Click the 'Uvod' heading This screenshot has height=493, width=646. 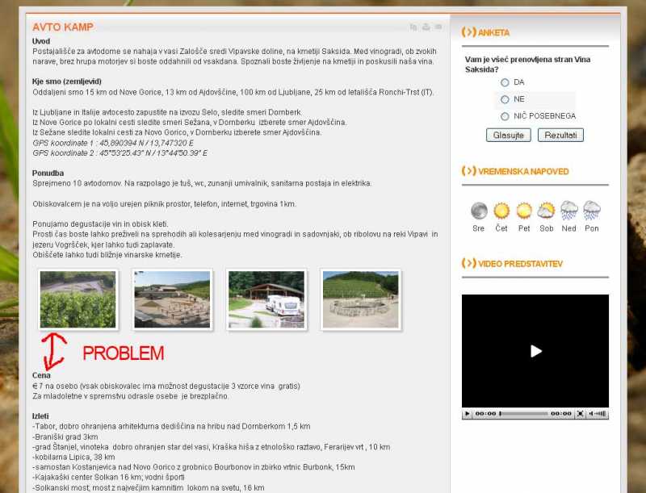[x=41, y=41]
